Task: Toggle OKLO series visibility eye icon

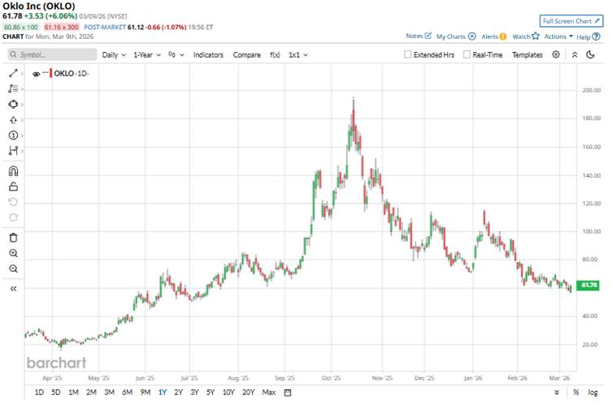Action: (37, 74)
